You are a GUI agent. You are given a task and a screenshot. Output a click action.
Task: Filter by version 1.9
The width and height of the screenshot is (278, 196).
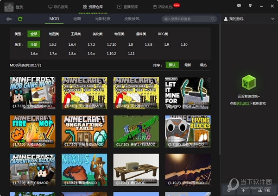166,44
